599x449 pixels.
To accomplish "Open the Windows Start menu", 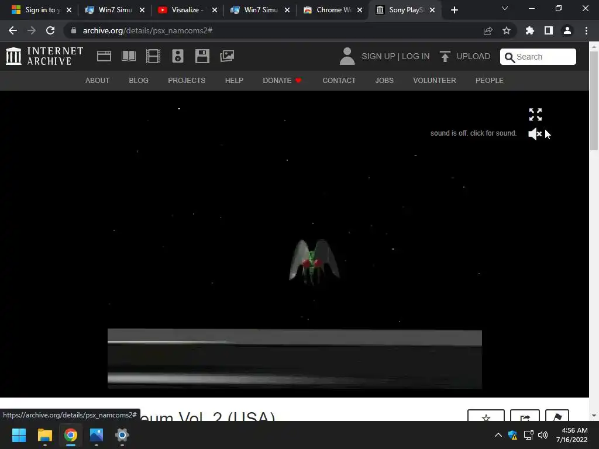I will click(19, 435).
